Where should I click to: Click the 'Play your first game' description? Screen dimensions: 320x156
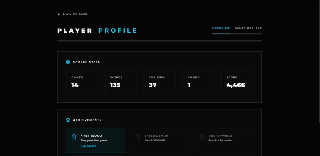94,141
